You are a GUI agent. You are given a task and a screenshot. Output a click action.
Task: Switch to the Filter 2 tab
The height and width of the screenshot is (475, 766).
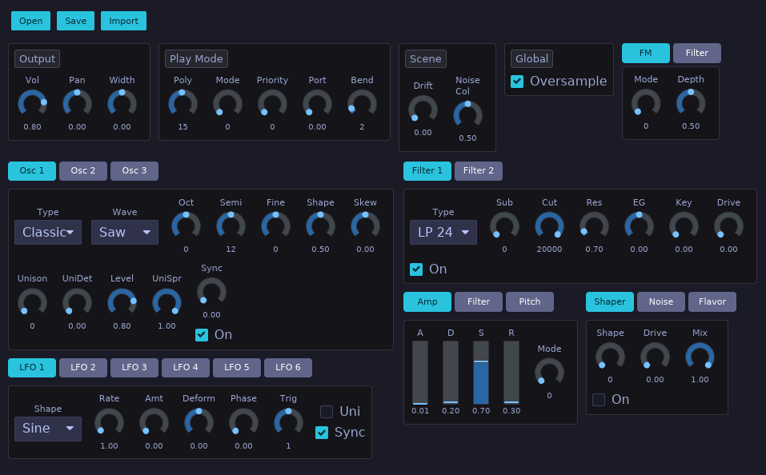(x=479, y=171)
